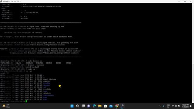Click the volume speaker tray icon
The width and height of the screenshot is (194, 109).
pyautogui.click(x=176, y=106)
